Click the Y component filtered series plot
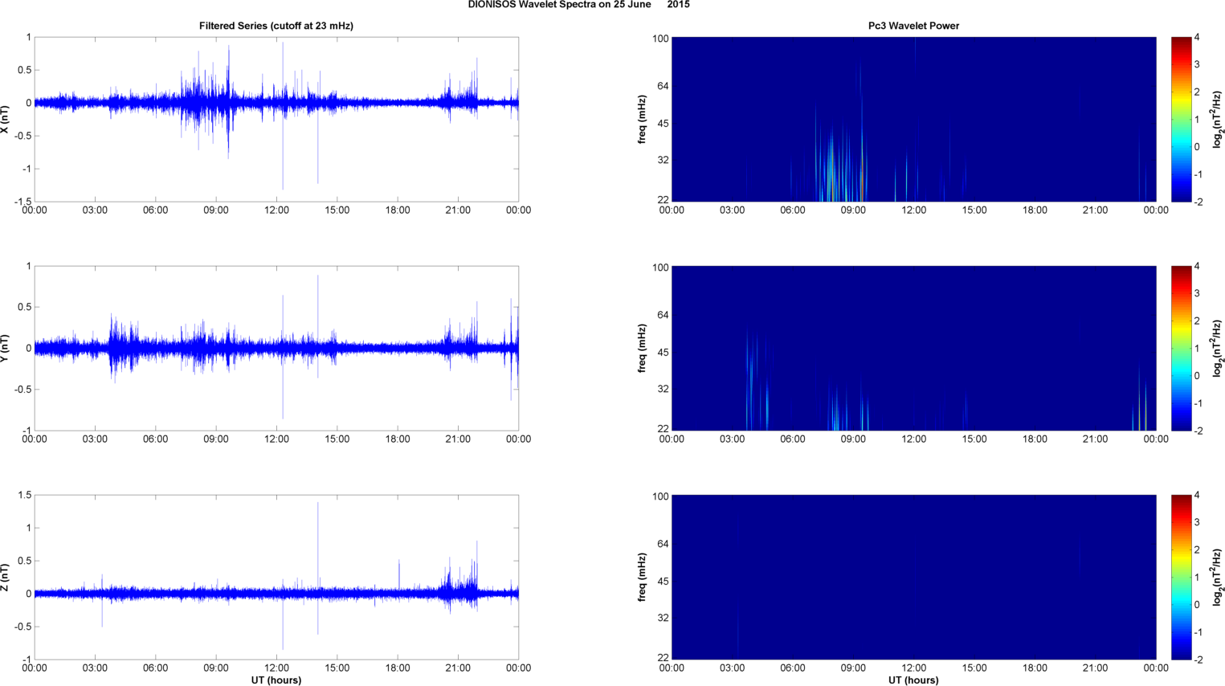 [x=276, y=348]
